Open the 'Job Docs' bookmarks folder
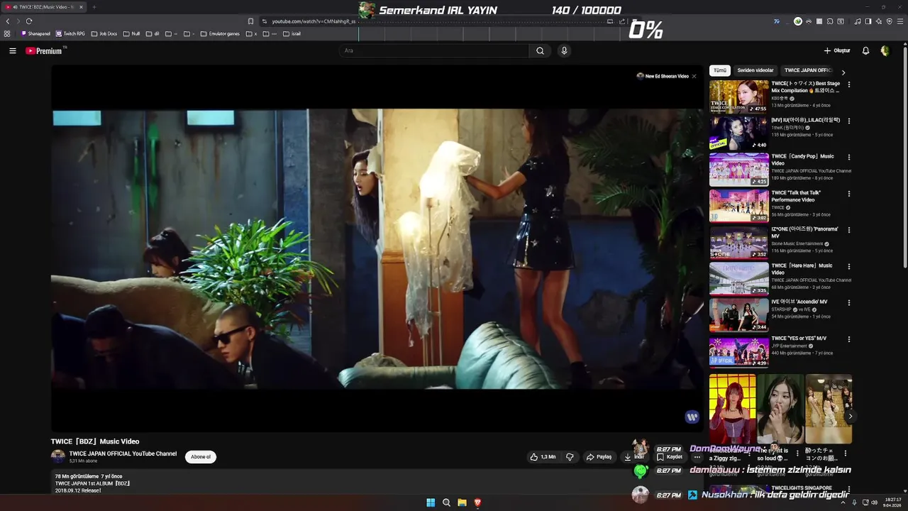908x511 pixels. [x=104, y=33]
